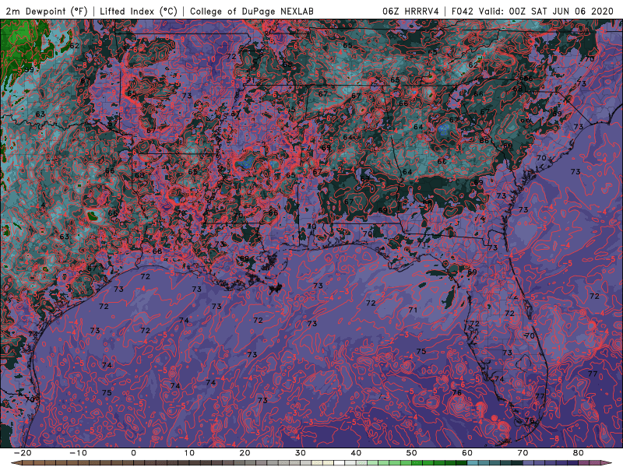Click the "80" tick label on the color scale
The width and height of the screenshot is (623, 467).
point(579,453)
